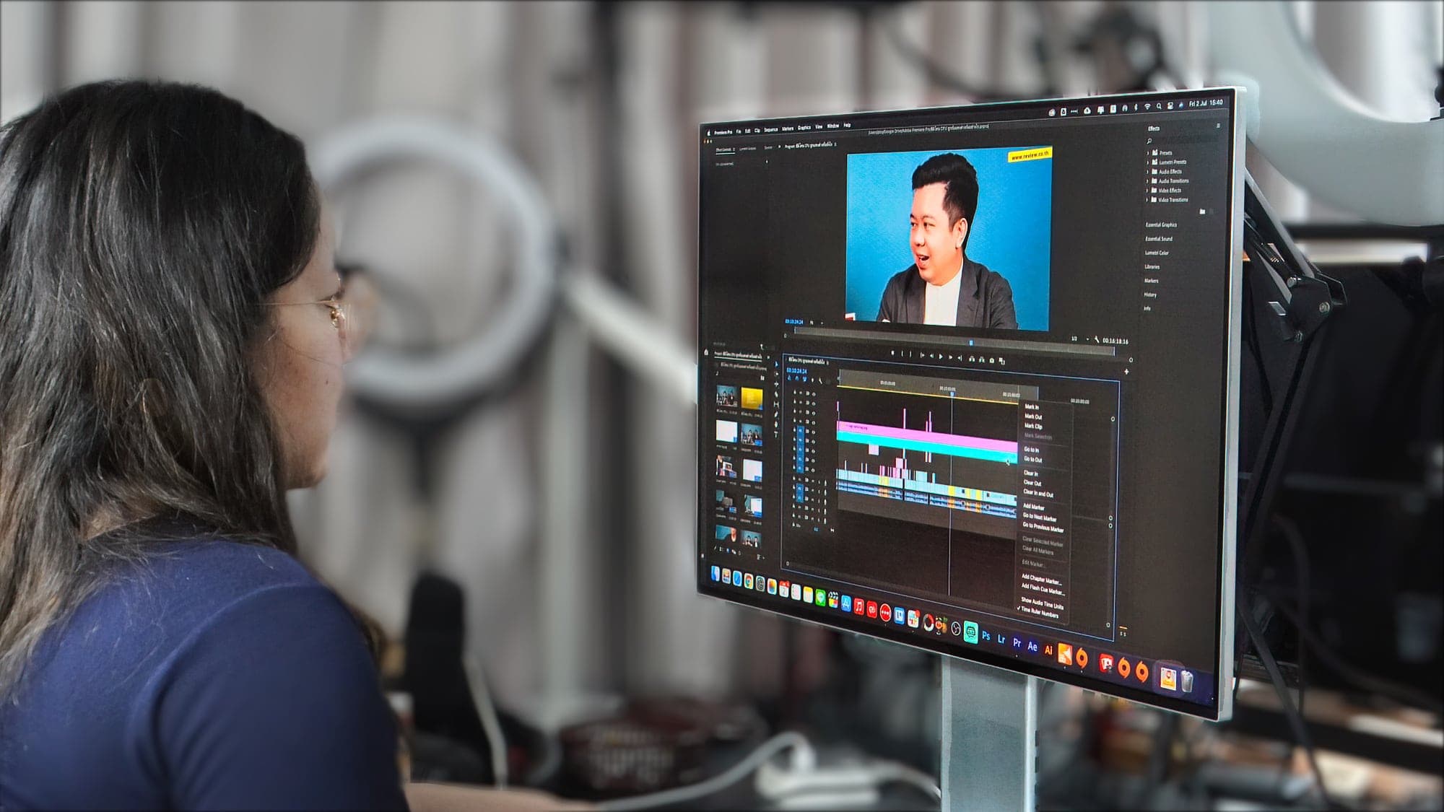Image resolution: width=1444 pixels, height=812 pixels.
Task: Click the Spotlight search icon in menu bar
Action: tap(1159, 106)
